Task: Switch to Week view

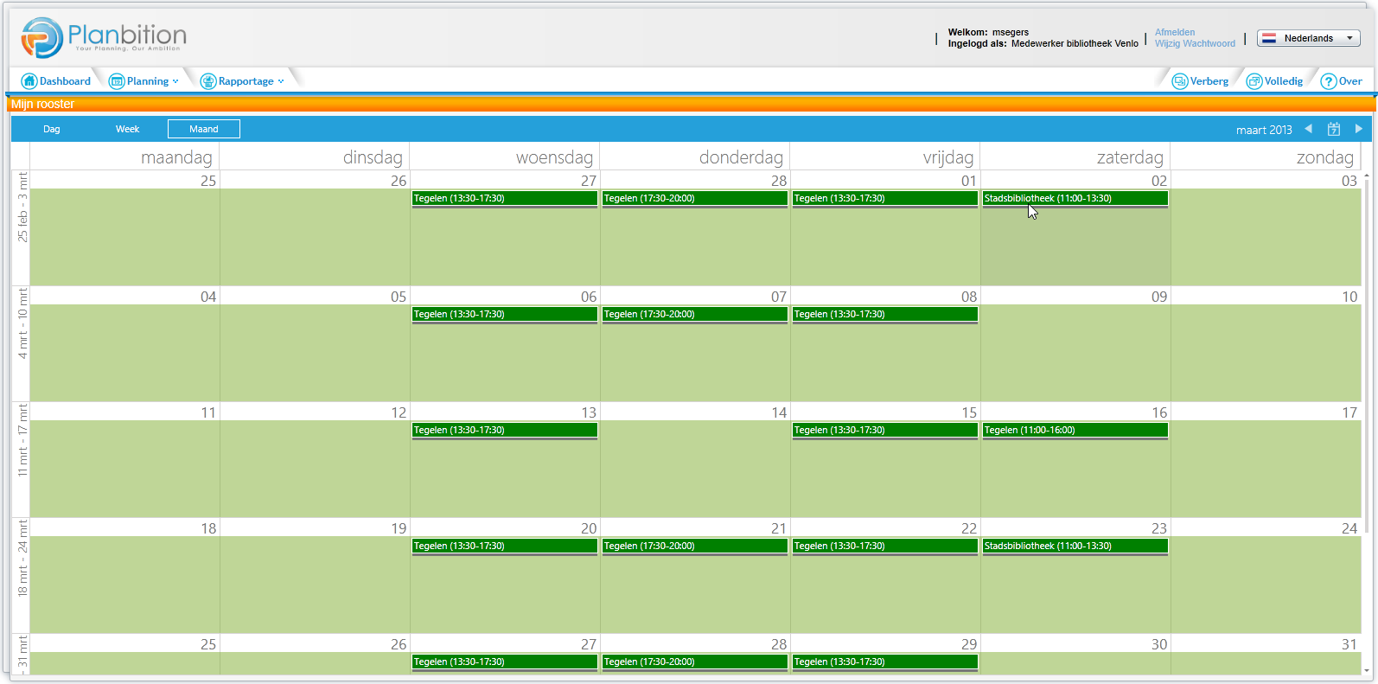Action: point(128,129)
